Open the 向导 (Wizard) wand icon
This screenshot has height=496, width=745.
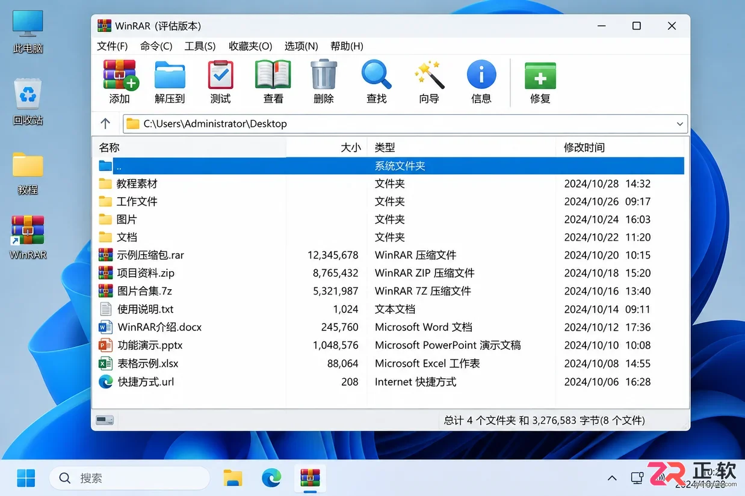429,75
